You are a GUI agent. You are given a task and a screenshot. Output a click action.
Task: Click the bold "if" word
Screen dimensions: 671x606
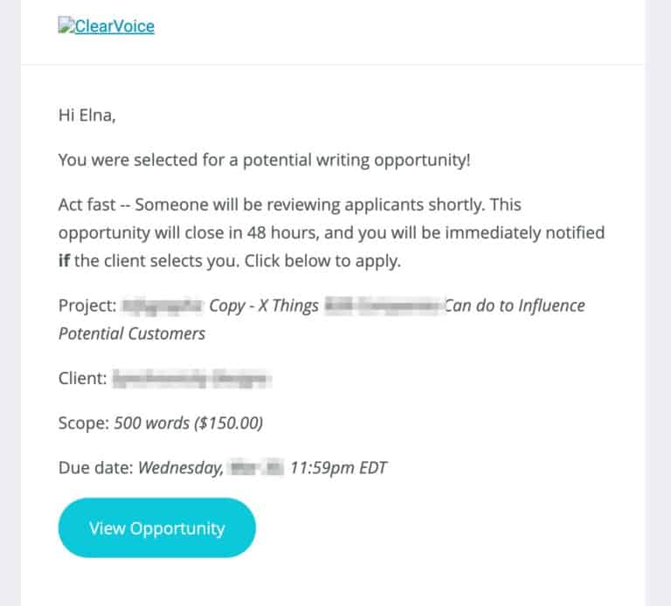click(x=66, y=261)
